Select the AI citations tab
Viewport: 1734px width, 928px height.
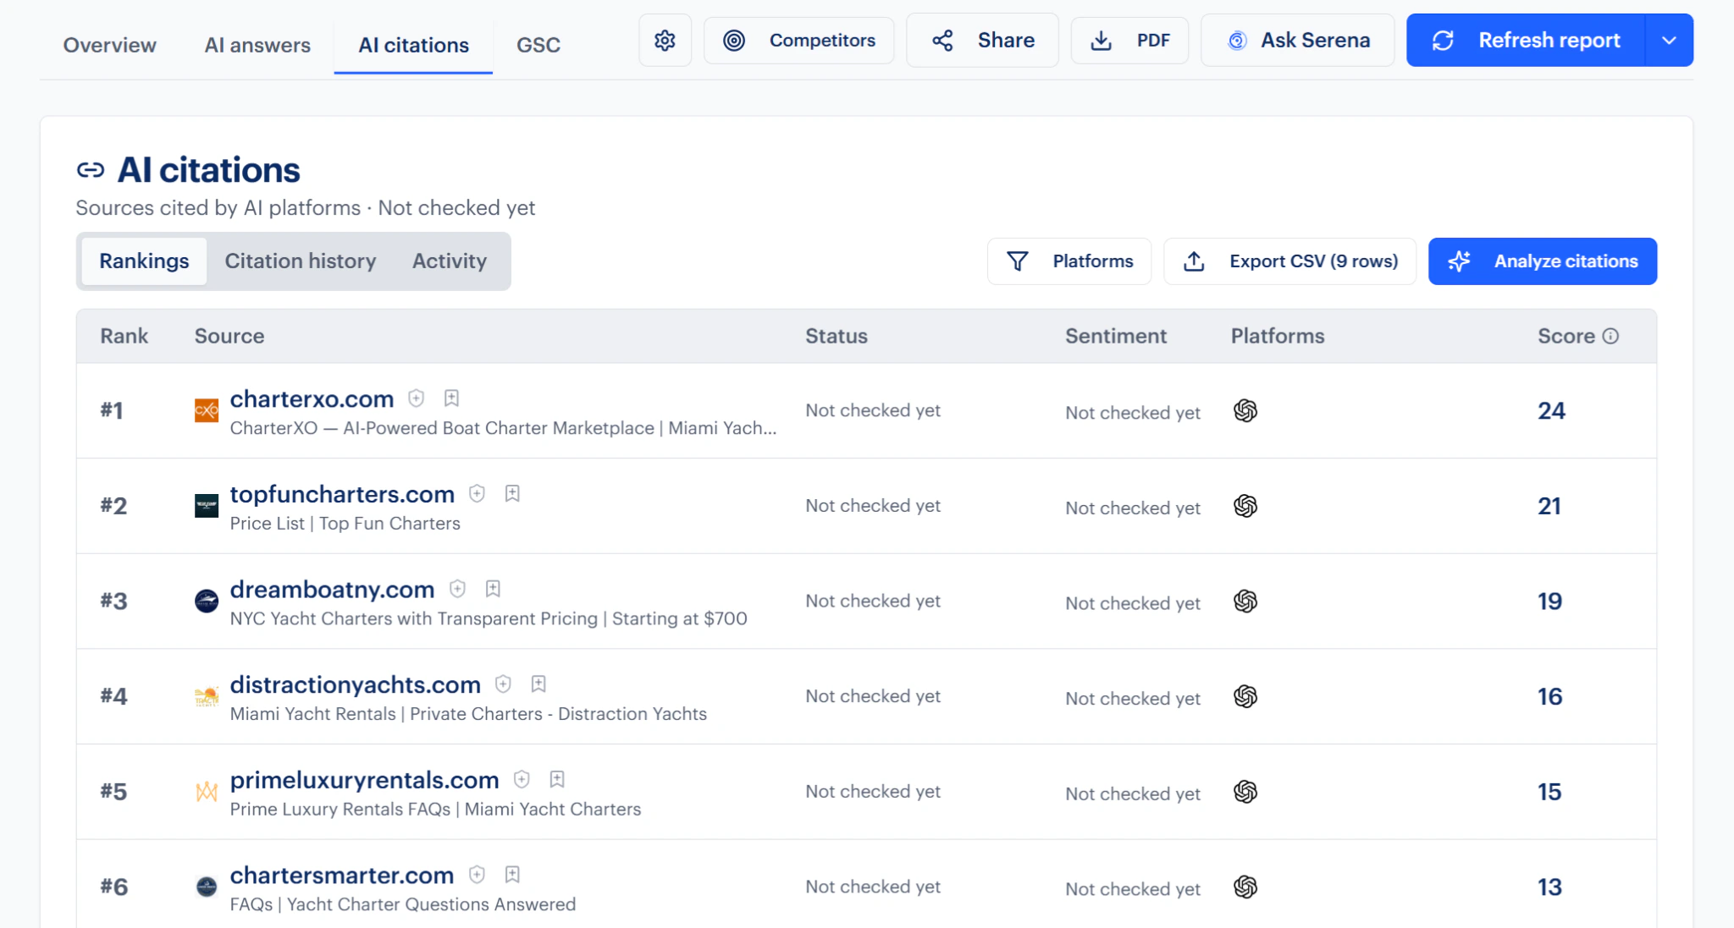[x=413, y=45]
